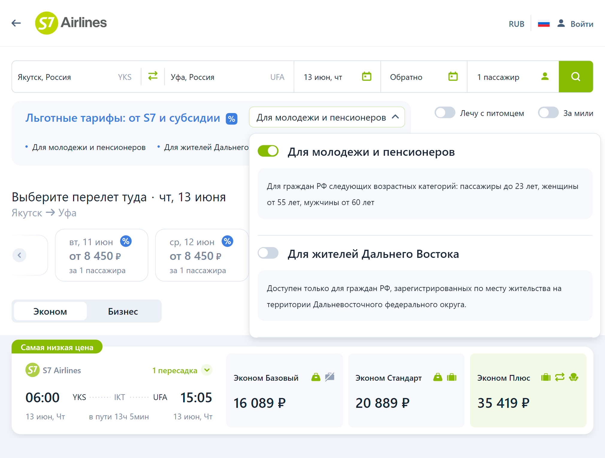Choose the Эконом Плюс fare 35 419 ₽
This screenshot has width=605, height=458.
528,390
